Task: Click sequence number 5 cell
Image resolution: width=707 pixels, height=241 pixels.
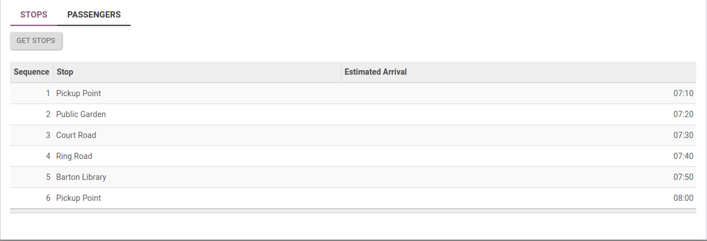Action: coord(48,177)
